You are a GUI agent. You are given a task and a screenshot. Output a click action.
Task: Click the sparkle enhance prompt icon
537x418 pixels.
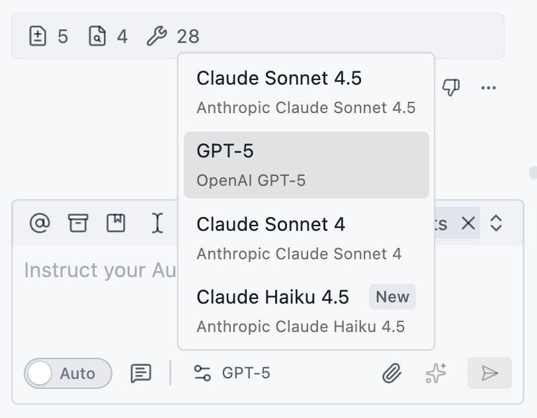point(436,373)
